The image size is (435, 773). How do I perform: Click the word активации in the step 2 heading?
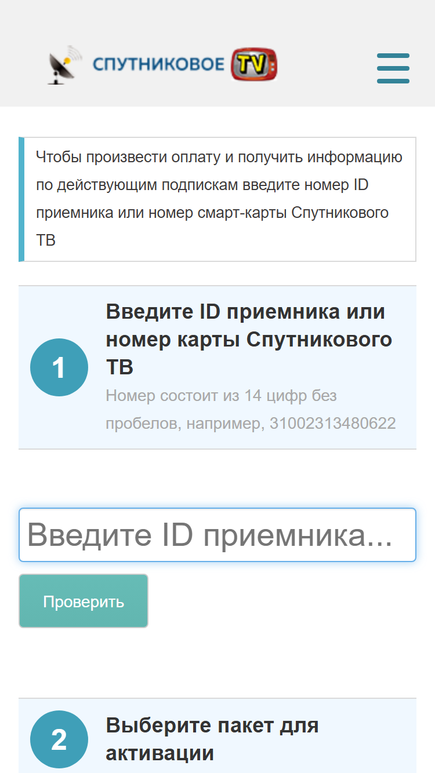coord(159,753)
